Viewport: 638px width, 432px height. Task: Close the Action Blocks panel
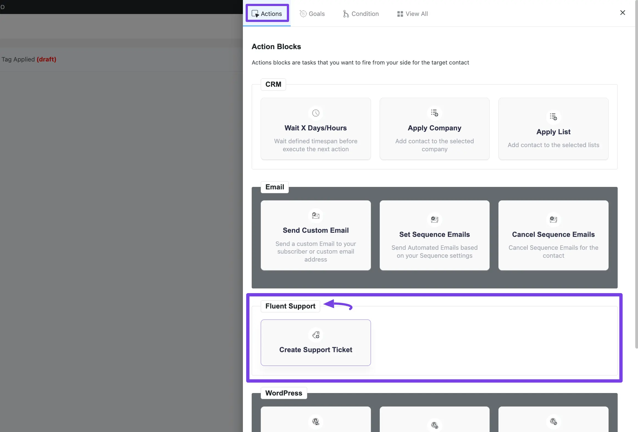coord(623,13)
